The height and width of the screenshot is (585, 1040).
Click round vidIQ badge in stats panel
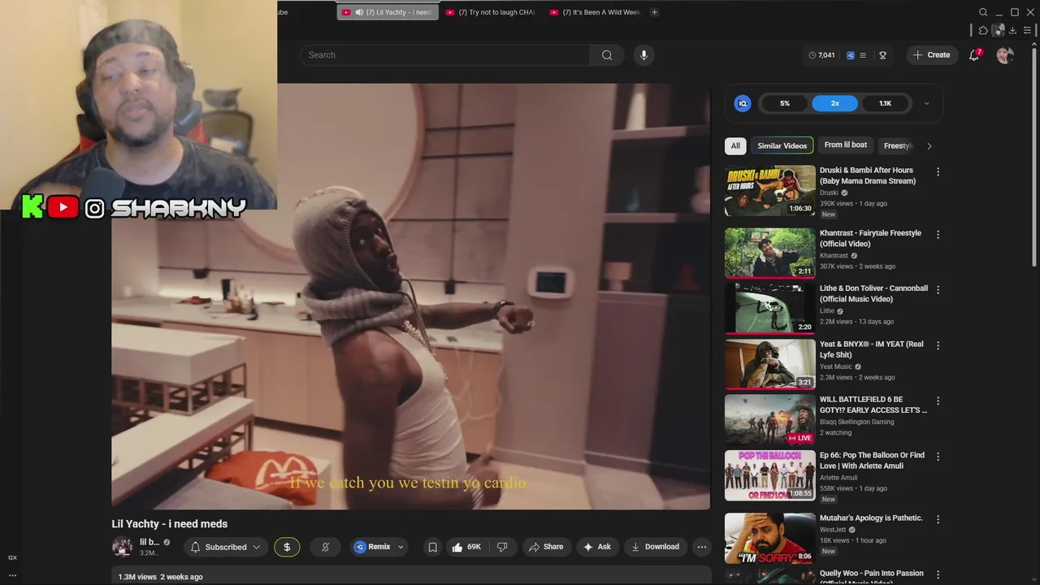743,103
